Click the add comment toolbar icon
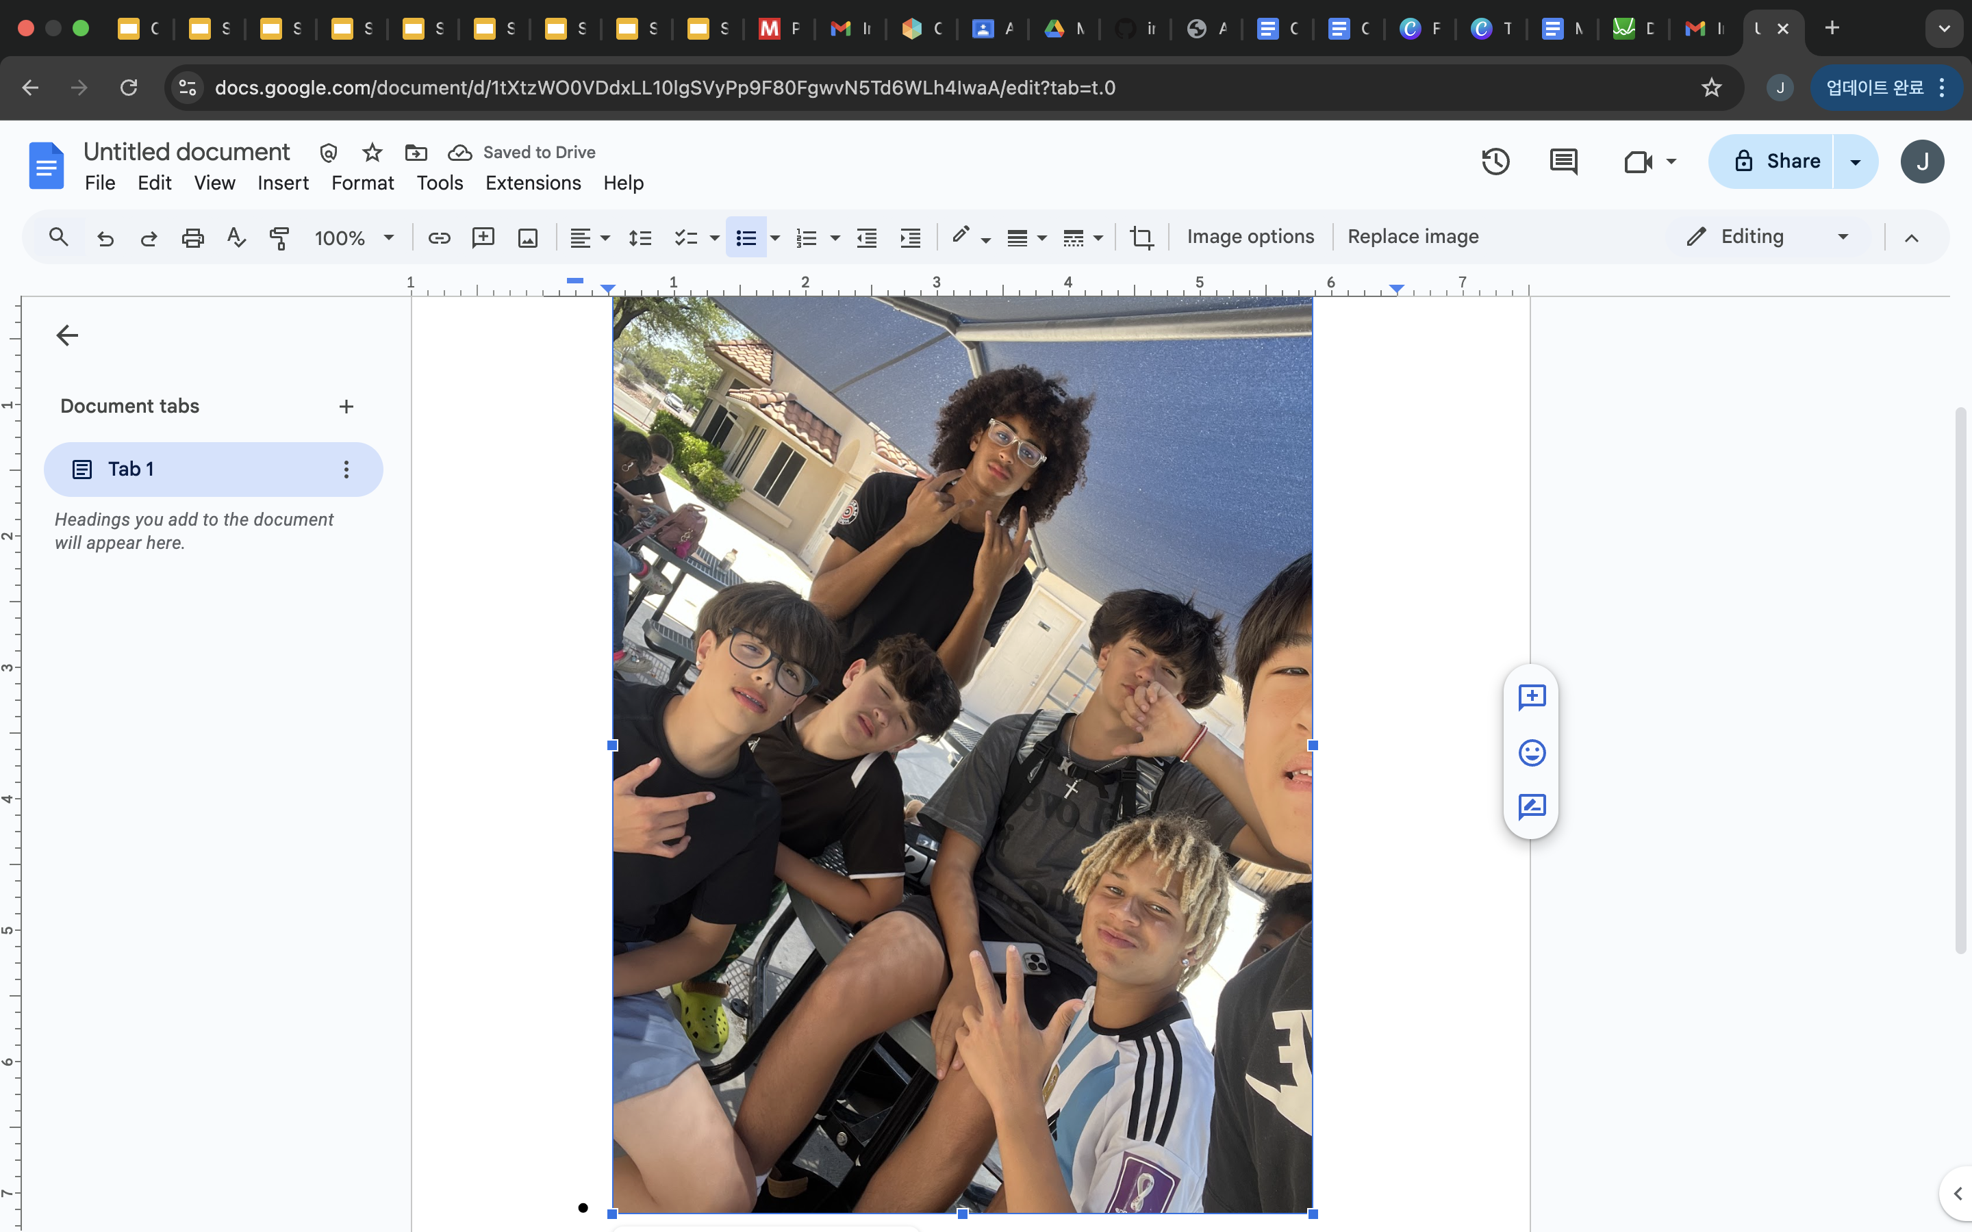Viewport: 1972px width, 1232px height. click(483, 237)
